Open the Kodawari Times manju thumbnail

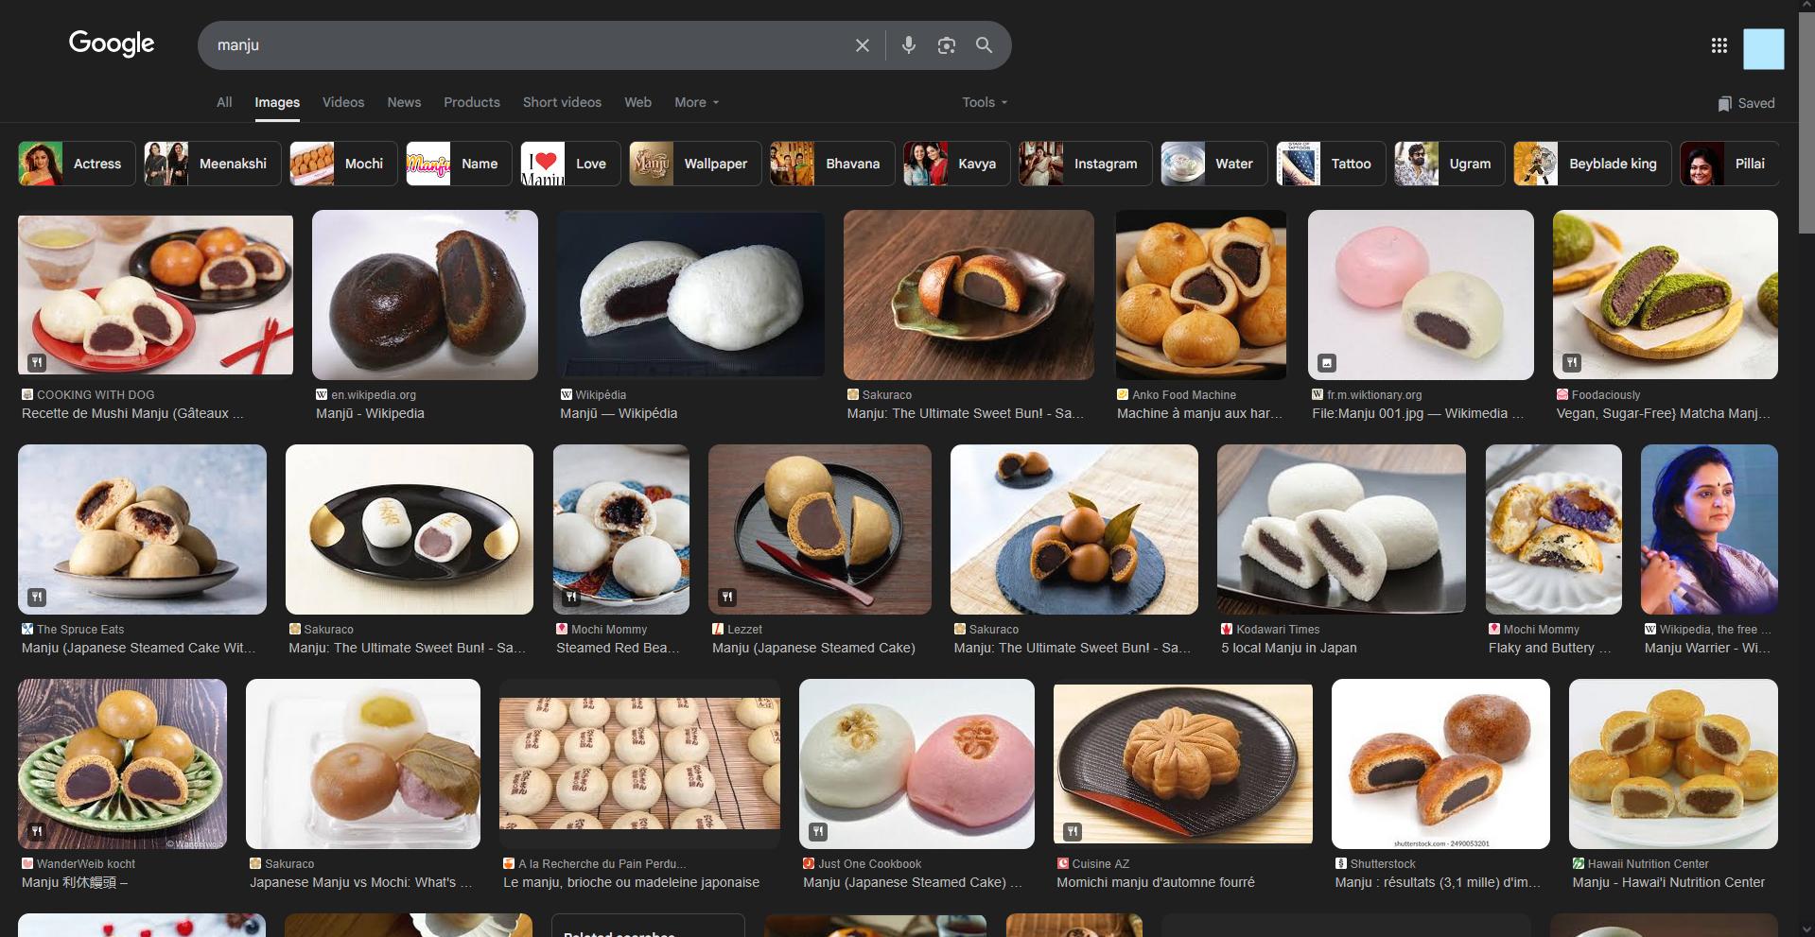coord(1341,529)
